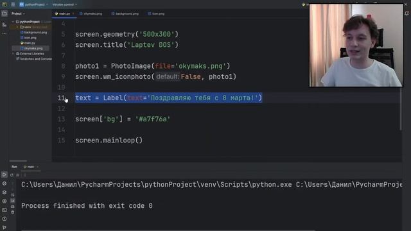Image resolution: width=411 pixels, height=231 pixels.
Task: Switch to the main.py editor tab
Action: pos(64,13)
